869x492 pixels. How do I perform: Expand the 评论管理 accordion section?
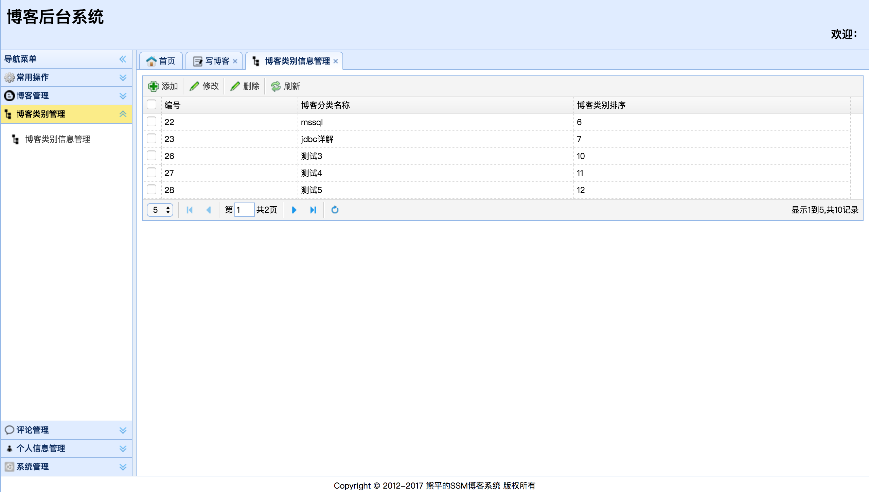point(123,430)
